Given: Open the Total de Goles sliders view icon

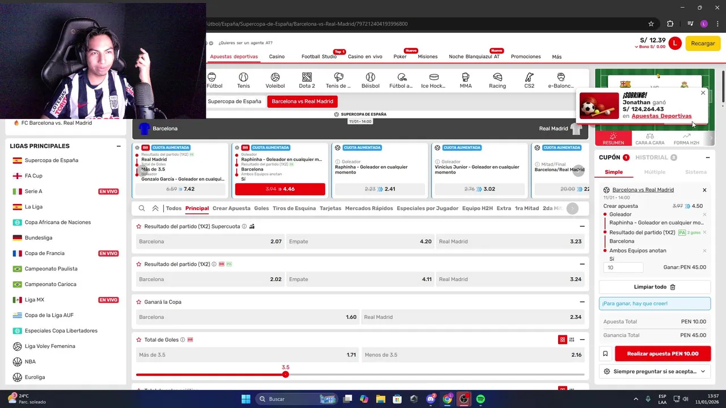Looking at the screenshot, I should pyautogui.click(x=572, y=339).
